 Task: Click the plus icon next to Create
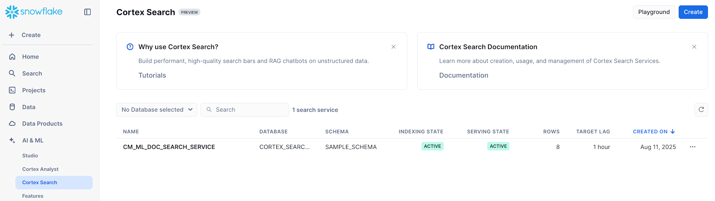click(12, 35)
